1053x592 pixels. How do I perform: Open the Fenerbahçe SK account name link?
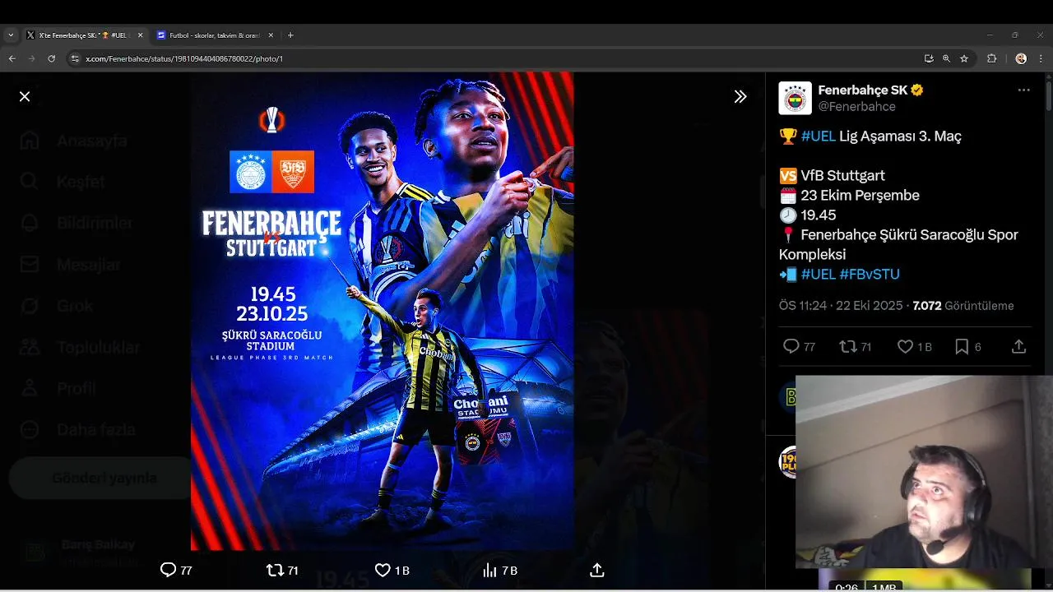863,90
